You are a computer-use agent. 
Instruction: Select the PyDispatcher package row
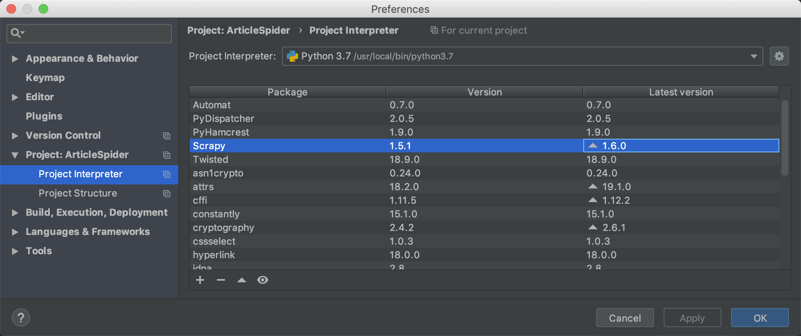tap(484, 119)
